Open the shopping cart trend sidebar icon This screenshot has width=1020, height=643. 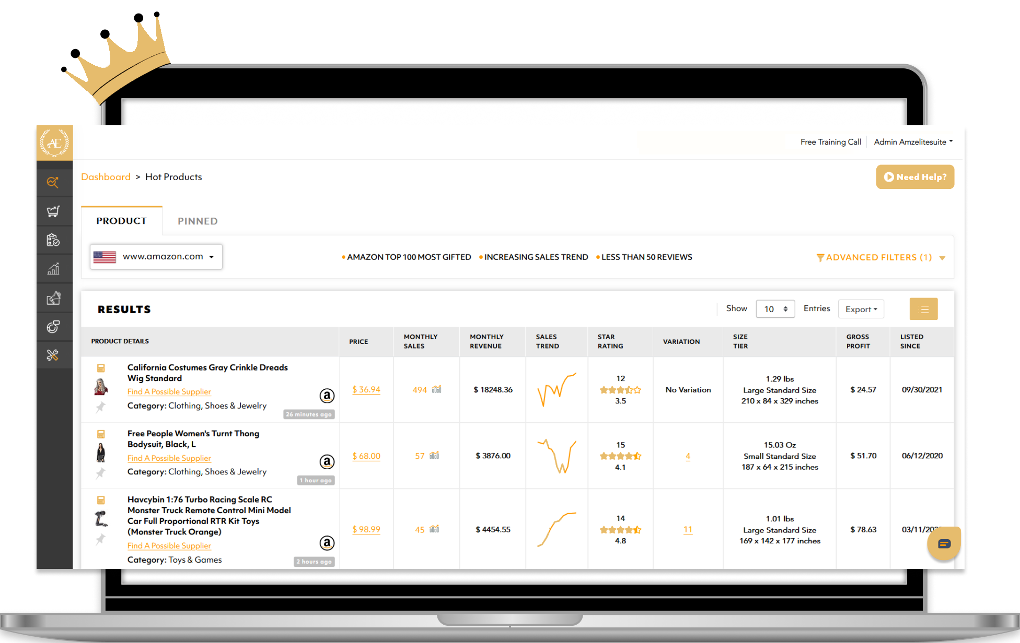coord(53,211)
